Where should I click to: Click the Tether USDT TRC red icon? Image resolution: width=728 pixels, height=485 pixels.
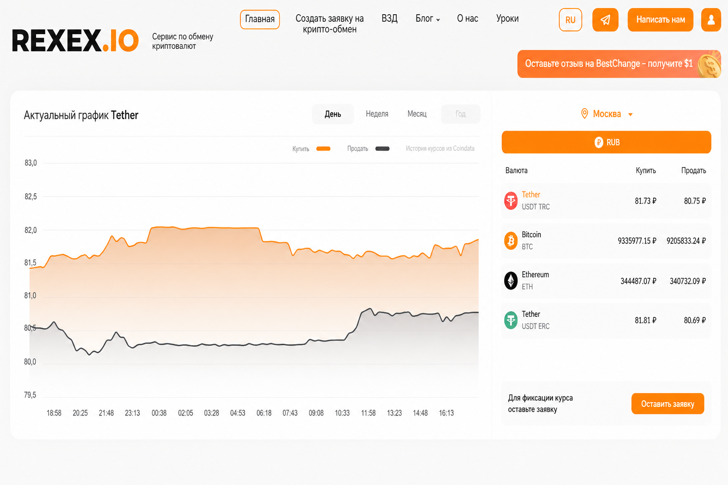click(511, 201)
